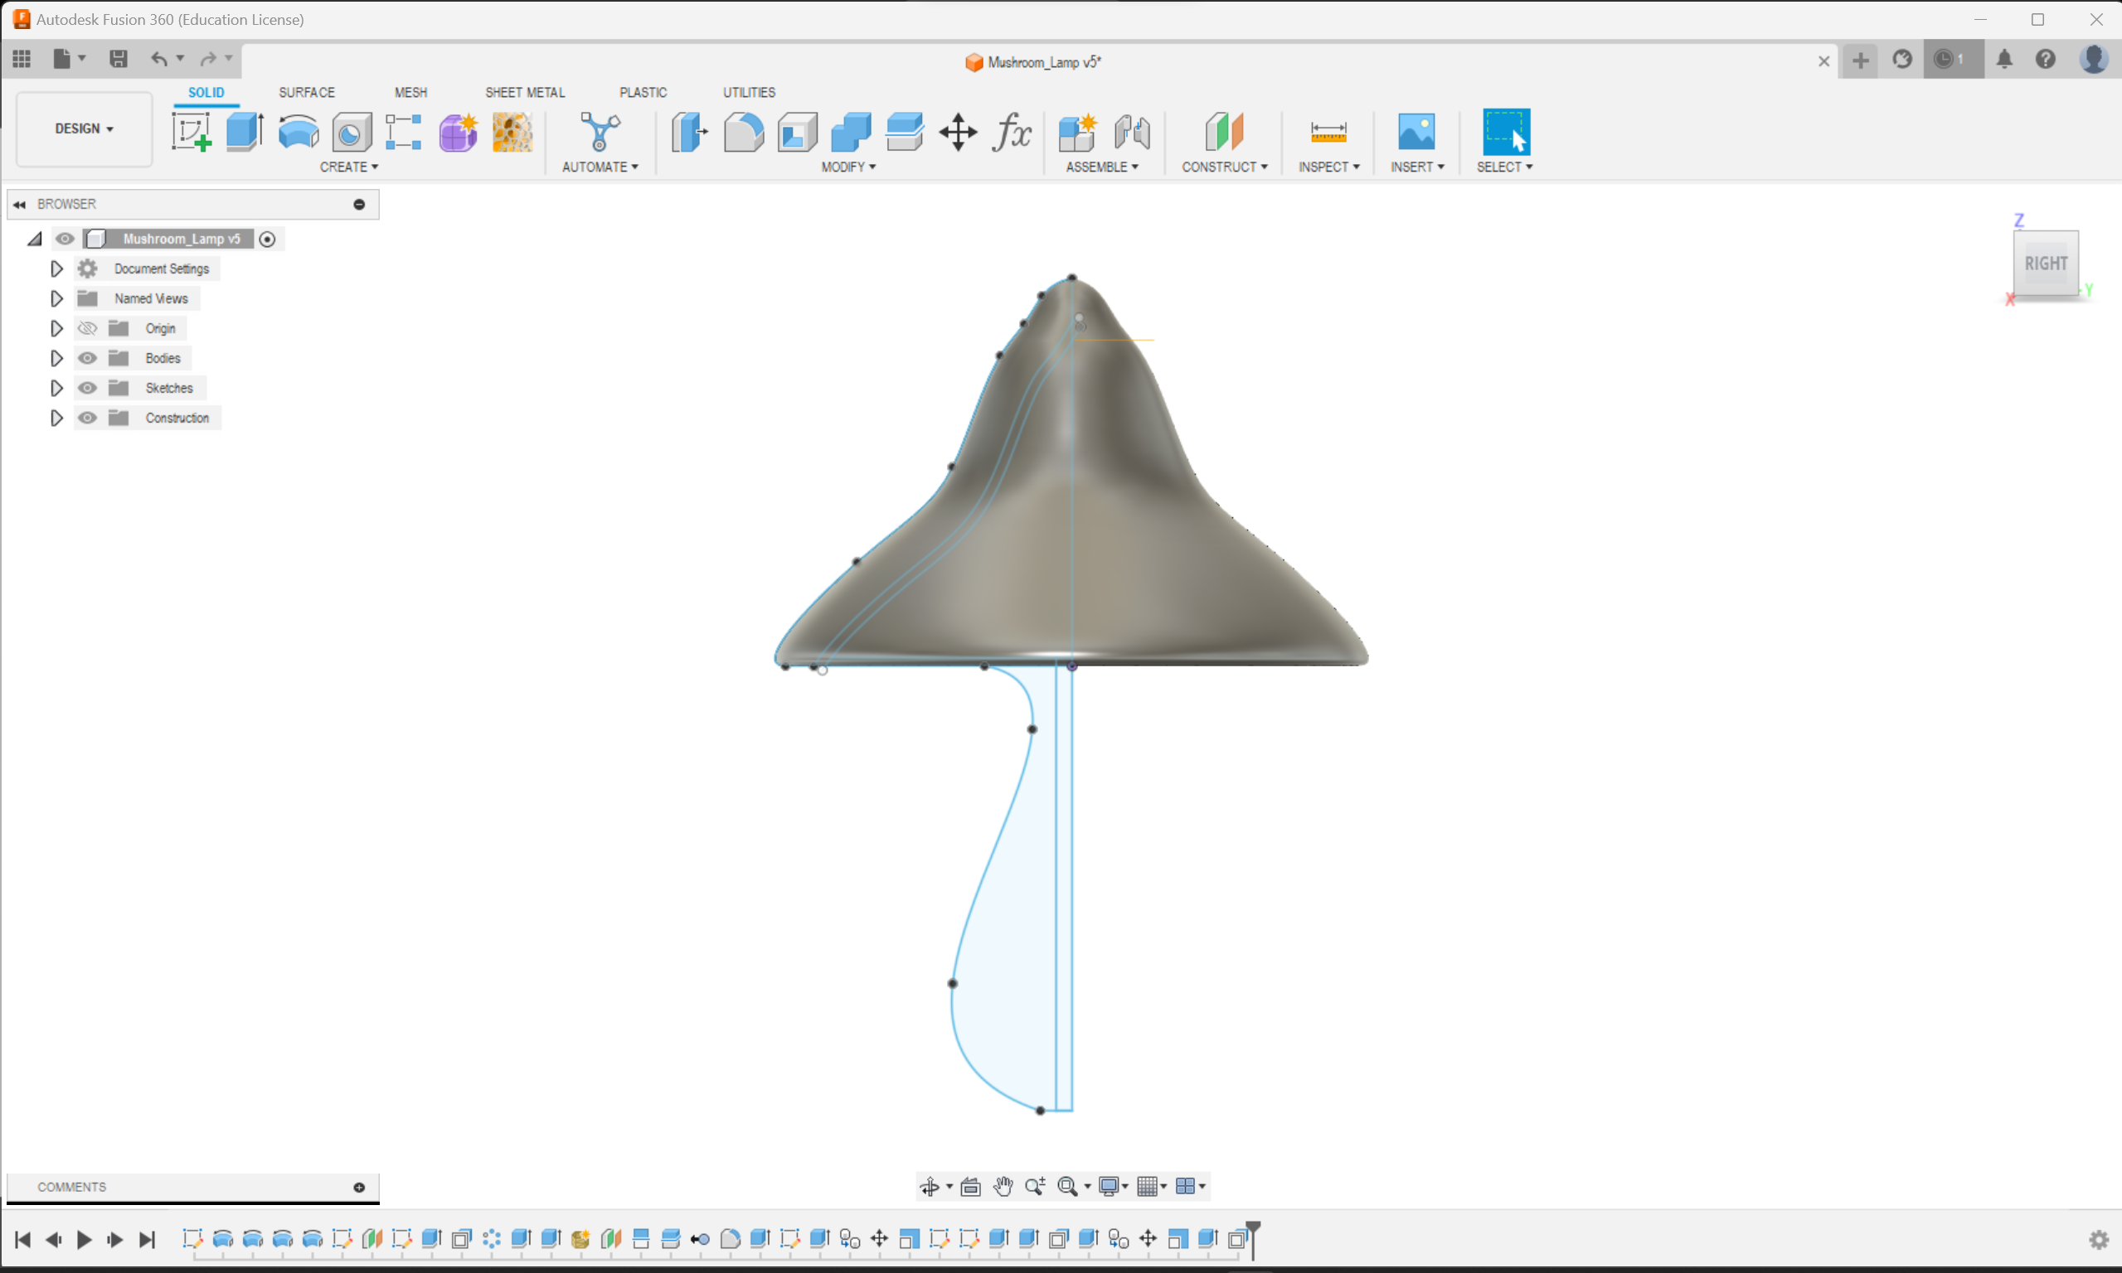
Task: Select the Pan hand tool
Action: [1003, 1186]
